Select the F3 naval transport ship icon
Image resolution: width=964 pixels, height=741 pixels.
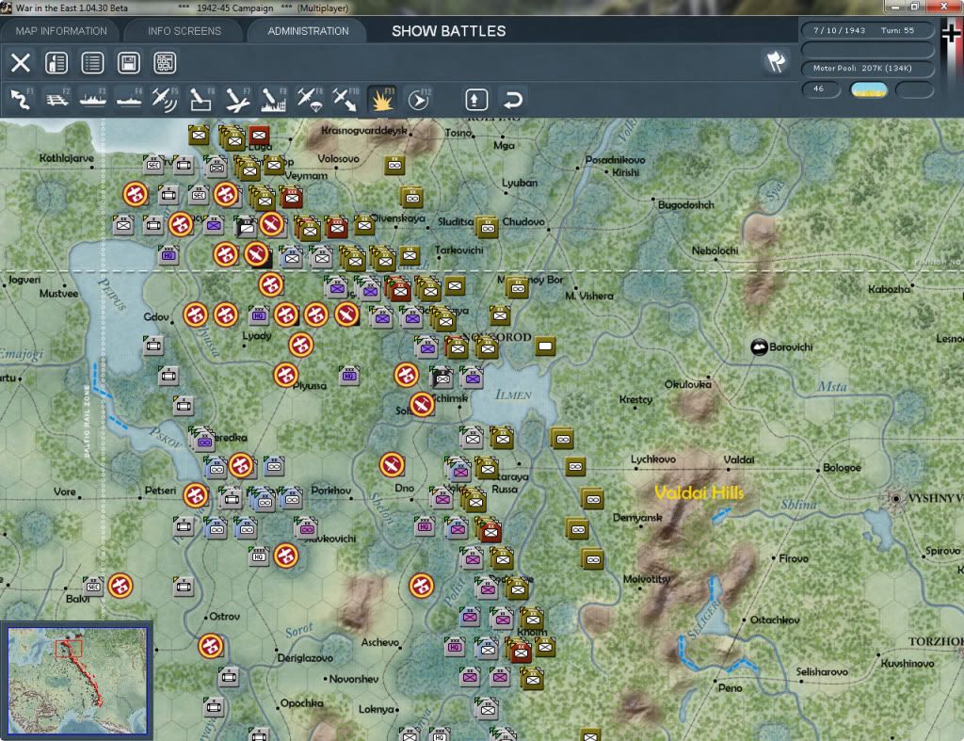pos(93,100)
